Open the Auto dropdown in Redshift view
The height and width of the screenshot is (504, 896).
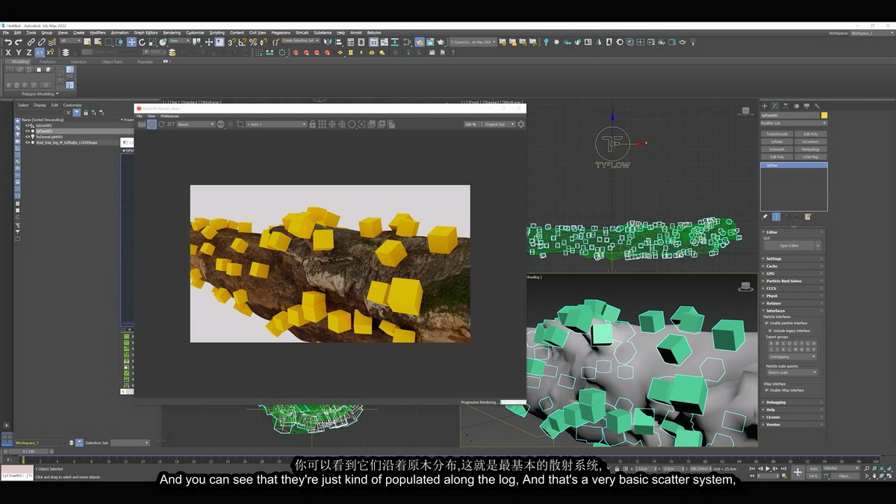[276, 125]
